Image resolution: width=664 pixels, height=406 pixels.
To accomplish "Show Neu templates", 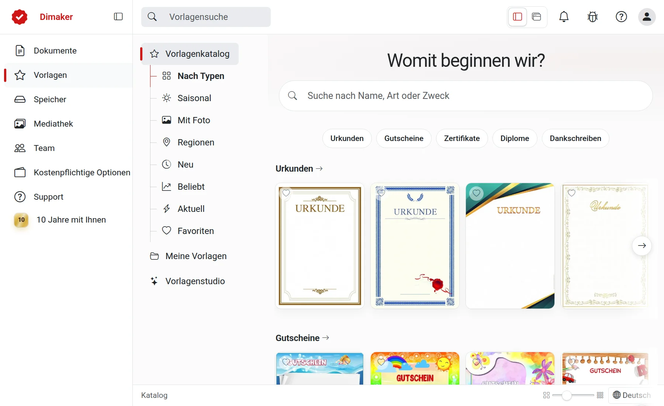I will tap(178, 165).
